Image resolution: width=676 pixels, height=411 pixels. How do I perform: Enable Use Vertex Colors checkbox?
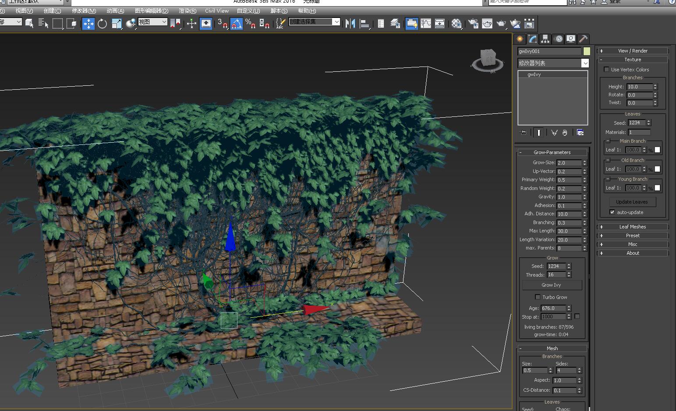pos(606,69)
